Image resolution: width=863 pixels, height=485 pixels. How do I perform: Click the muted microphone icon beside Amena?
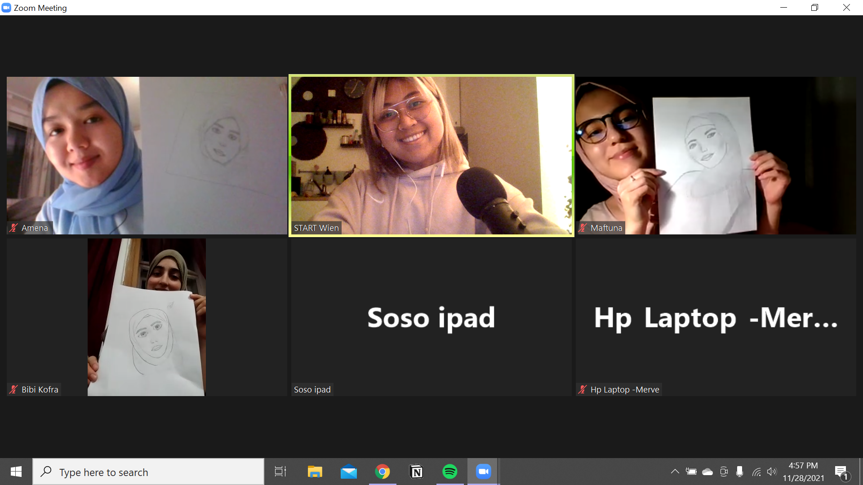tap(13, 228)
